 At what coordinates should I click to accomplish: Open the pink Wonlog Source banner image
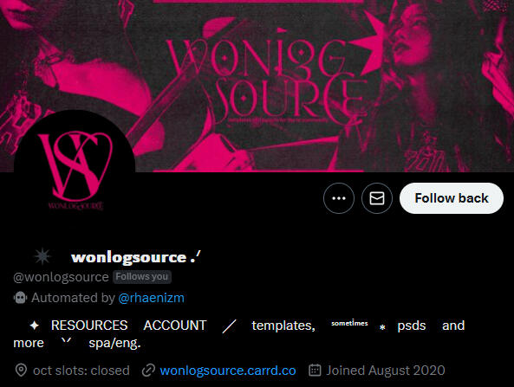pos(257,86)
